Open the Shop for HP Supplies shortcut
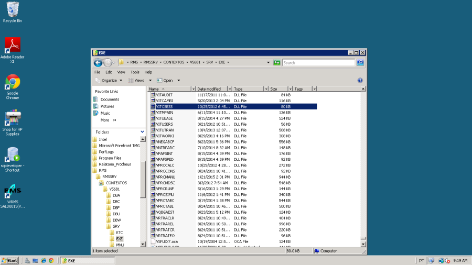 click(x=13, y=123)
